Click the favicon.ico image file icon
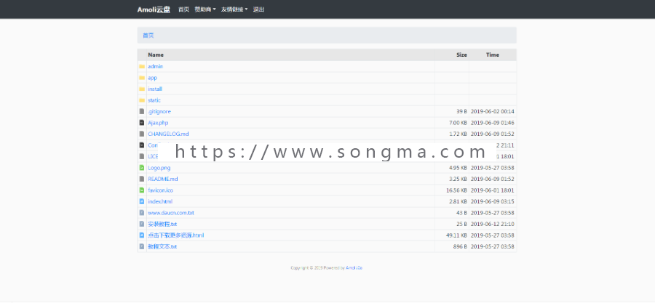The width and height of the screenshot is (655, 303). pyautogui.click(x=142, y=190)
